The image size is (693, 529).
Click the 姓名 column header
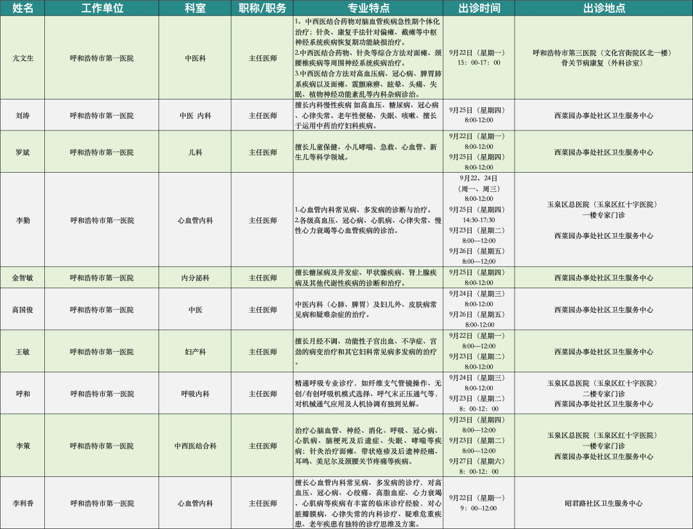22,8
